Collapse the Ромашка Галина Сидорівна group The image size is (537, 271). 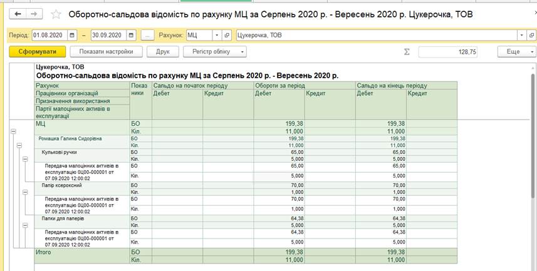coord(19,145)
